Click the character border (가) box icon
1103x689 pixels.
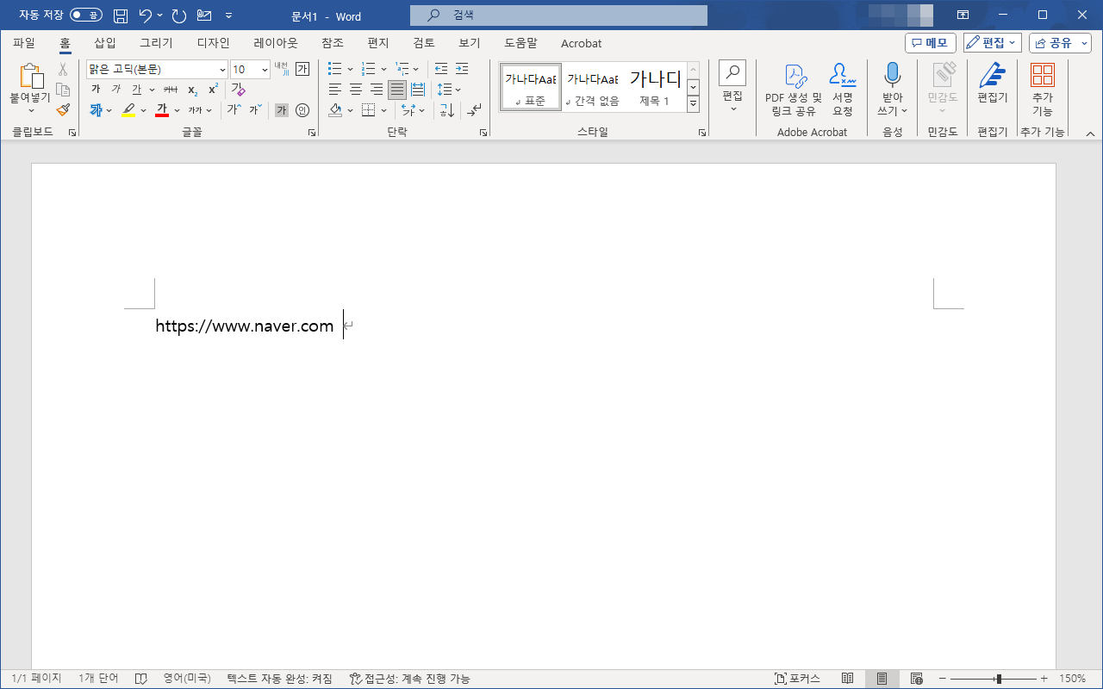(302, 69)
